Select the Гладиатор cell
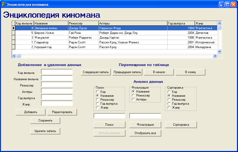Screen dimensions: 238x152 coord(51,42)
